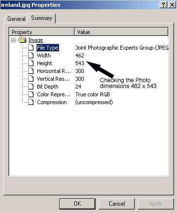Click the Image folder icon
The image size is (177, 213).
(x=22, y=40)
